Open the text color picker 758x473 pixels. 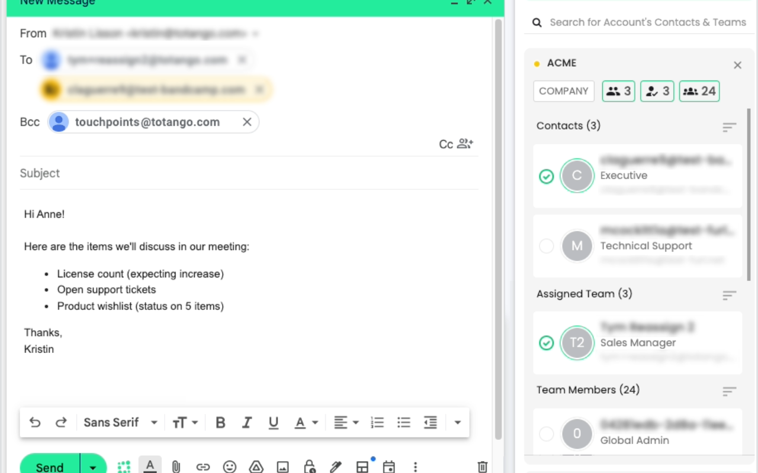coord(306,422)
